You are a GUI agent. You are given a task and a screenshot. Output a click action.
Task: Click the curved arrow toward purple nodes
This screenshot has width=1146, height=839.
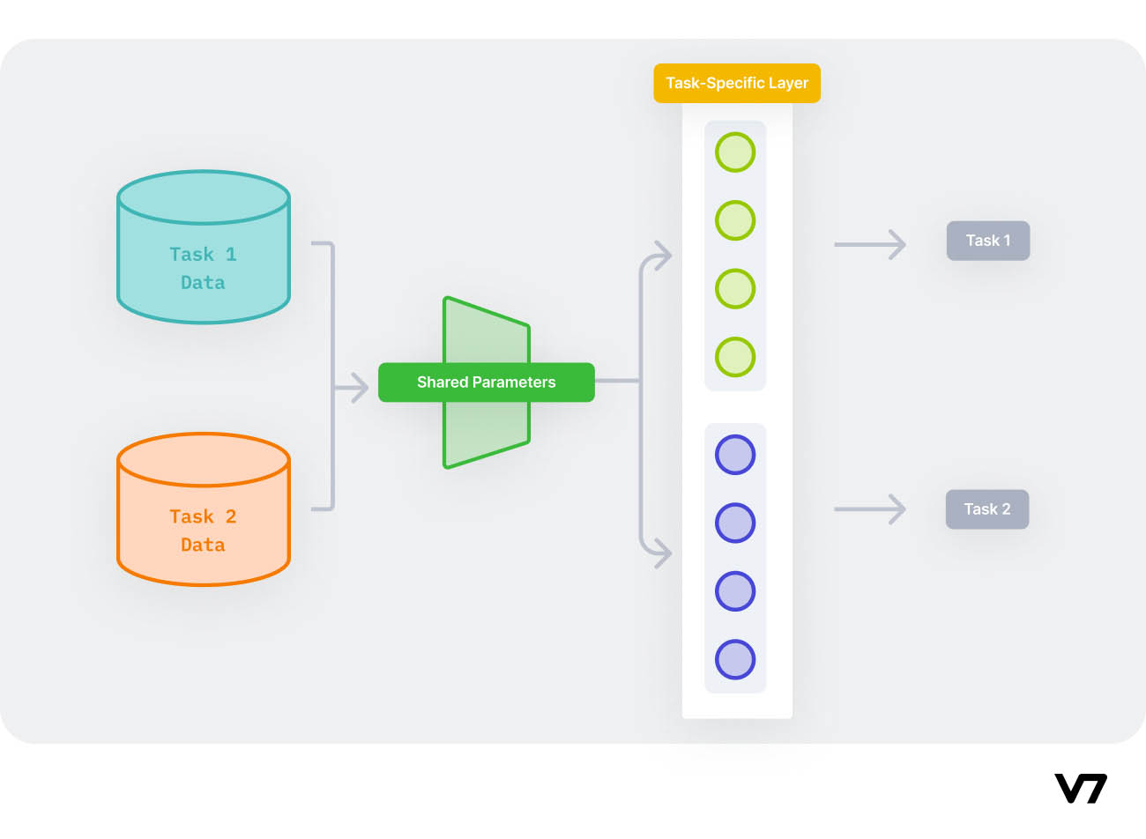click(657, 552)
